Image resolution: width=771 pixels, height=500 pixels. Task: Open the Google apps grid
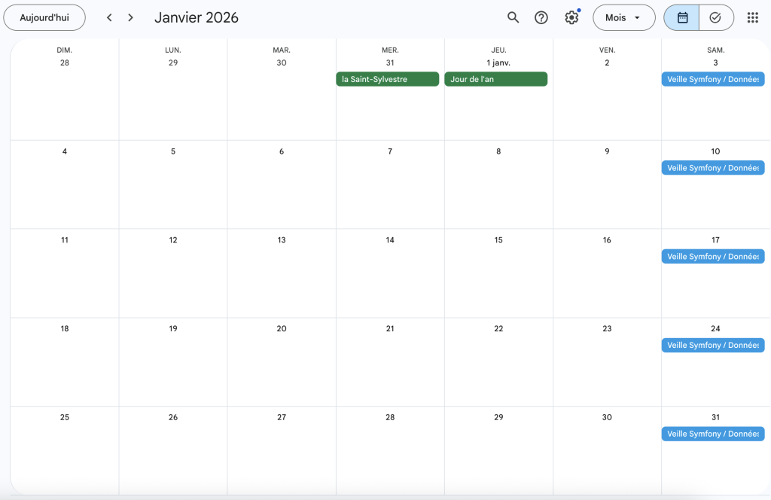[752, 17]
